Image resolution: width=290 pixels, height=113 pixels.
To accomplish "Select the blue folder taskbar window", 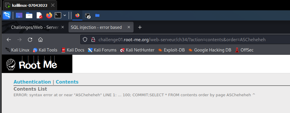I will pos(97,15).
